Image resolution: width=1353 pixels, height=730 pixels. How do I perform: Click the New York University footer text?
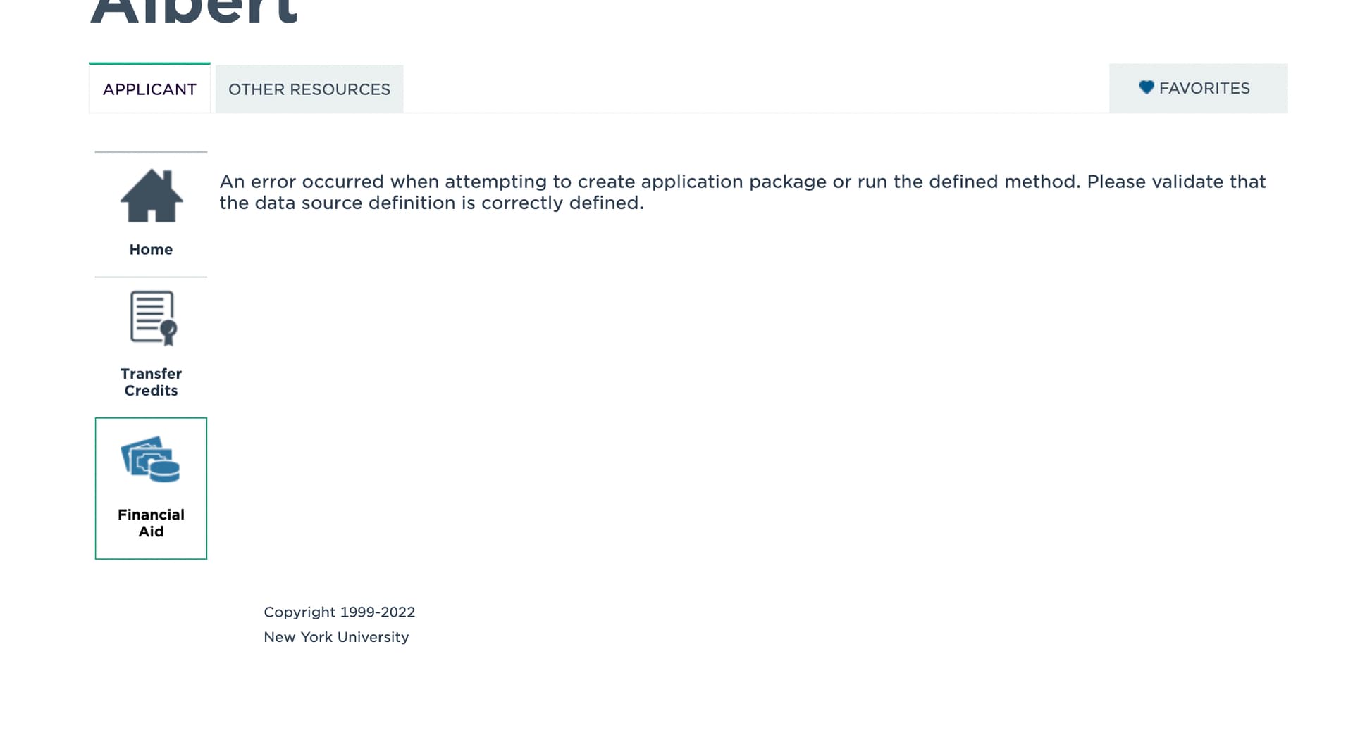click(x=336, y=637)
